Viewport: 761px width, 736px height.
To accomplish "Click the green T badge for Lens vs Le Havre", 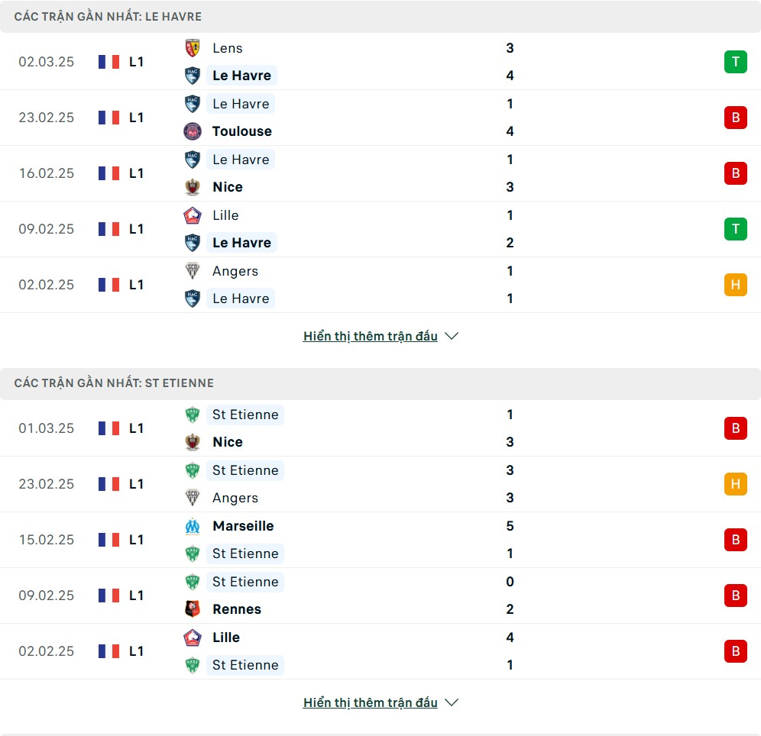I will (x=735, y=62).
